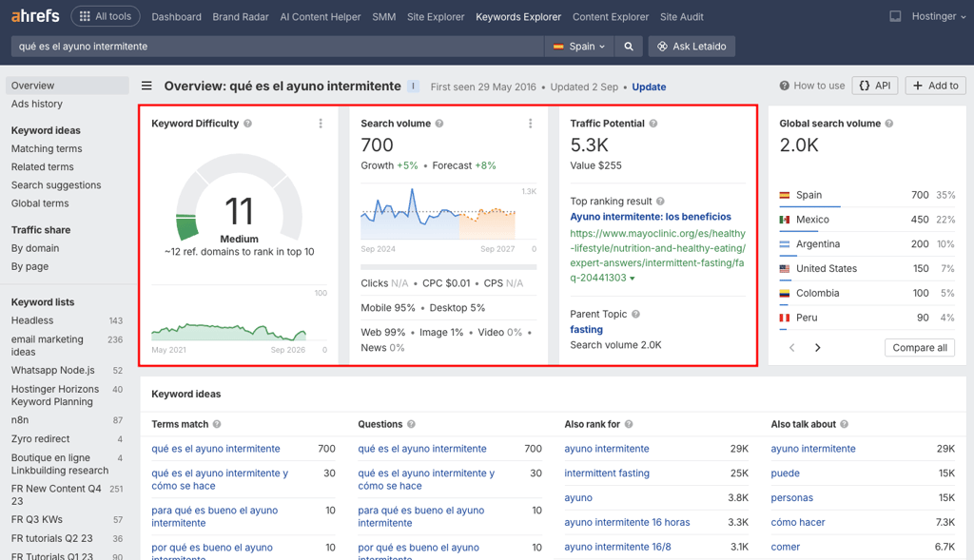Image resolution: width=974 pixels, height=560 pixels.
Task: Open the fasting parent topic link
Action: pos(586,330)
